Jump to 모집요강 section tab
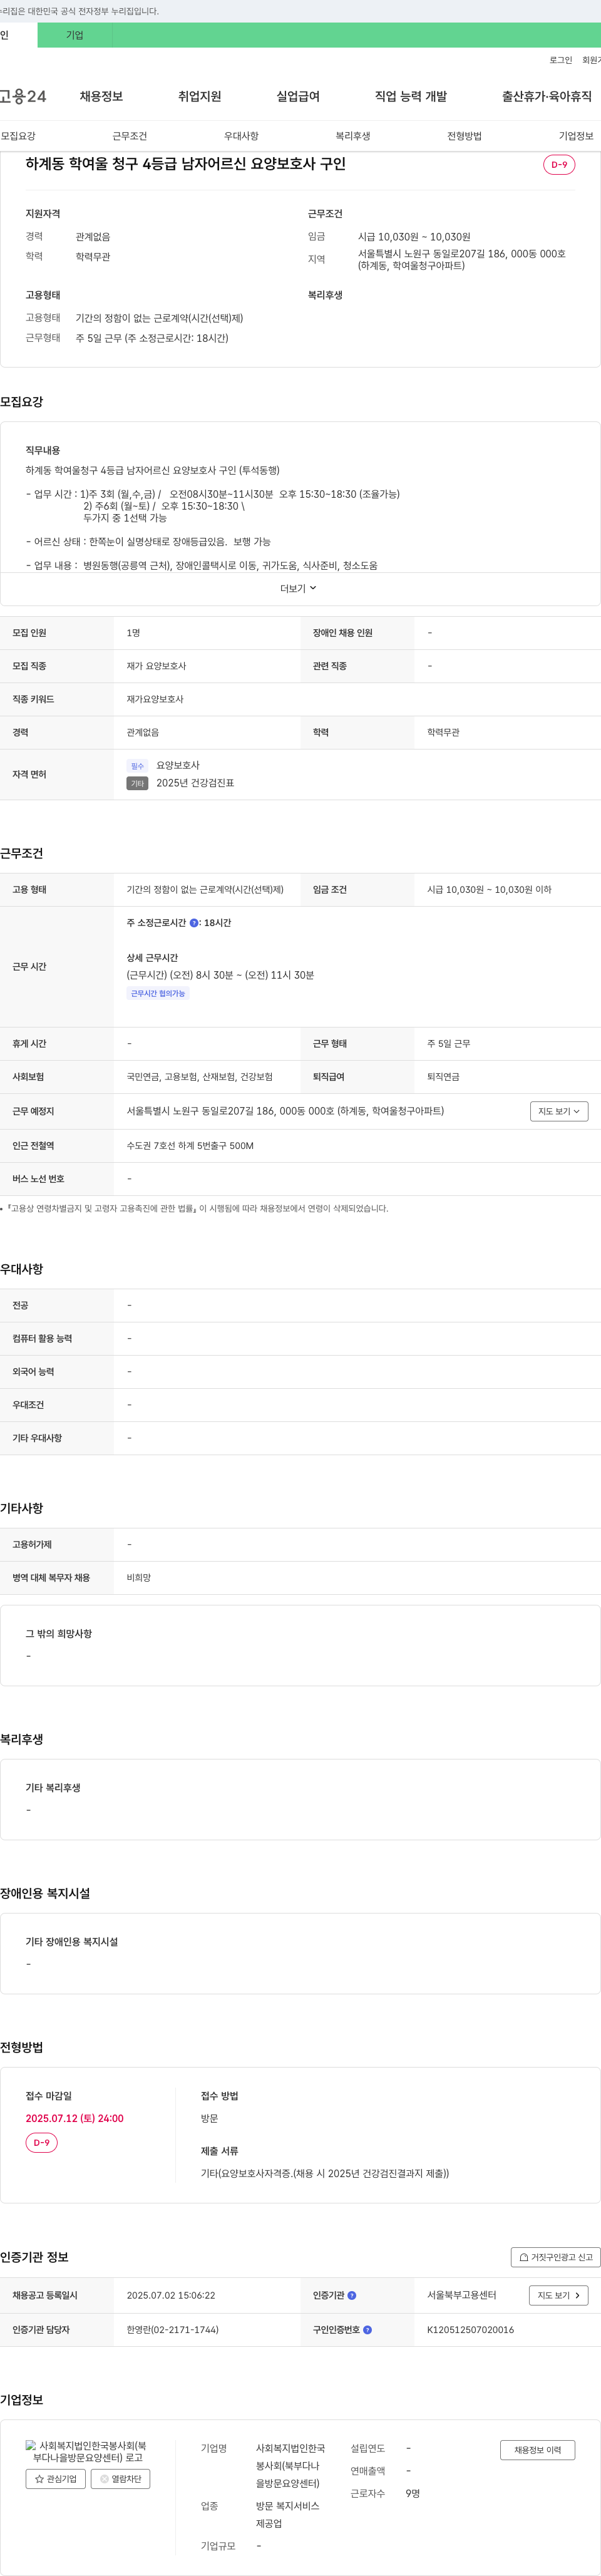 coord(18,136)
